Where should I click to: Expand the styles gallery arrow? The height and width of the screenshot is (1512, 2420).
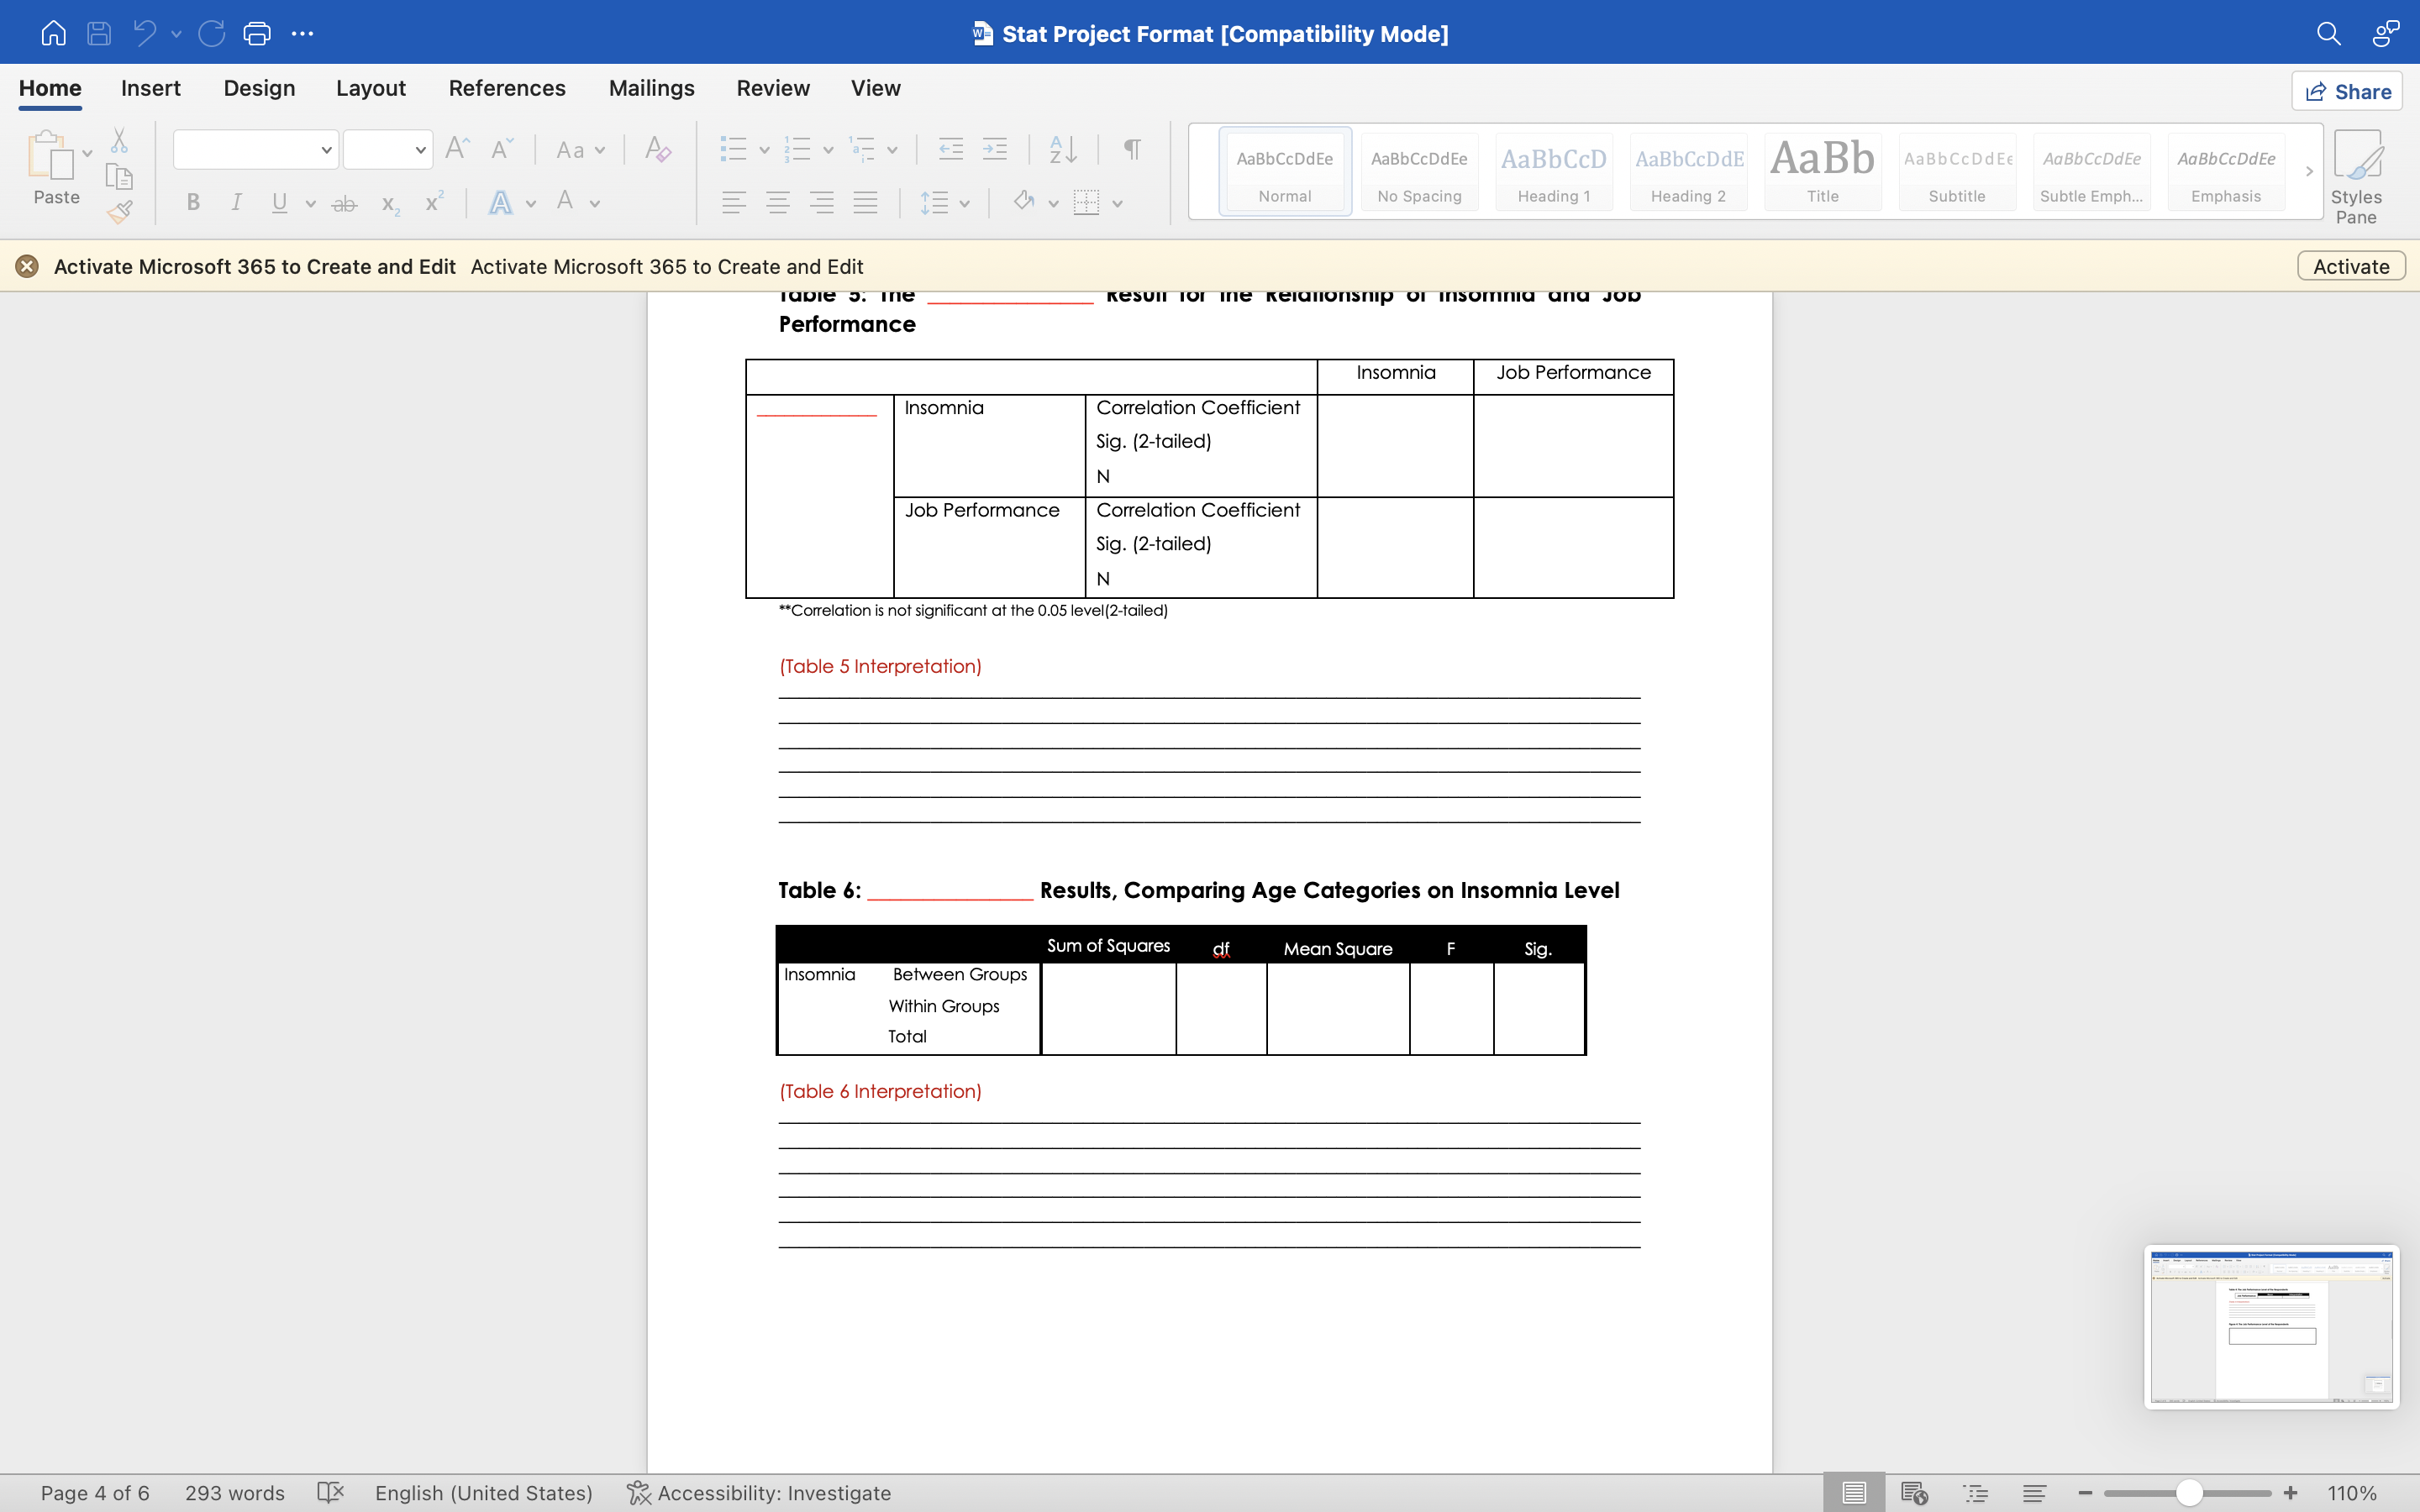(2309, 171)
